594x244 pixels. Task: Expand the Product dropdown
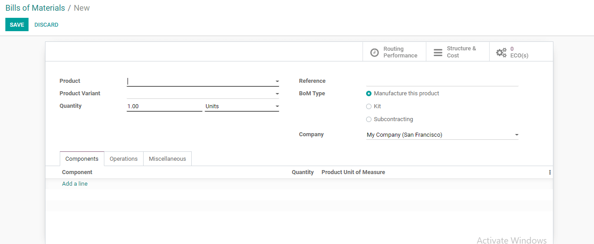coord(277,81)
